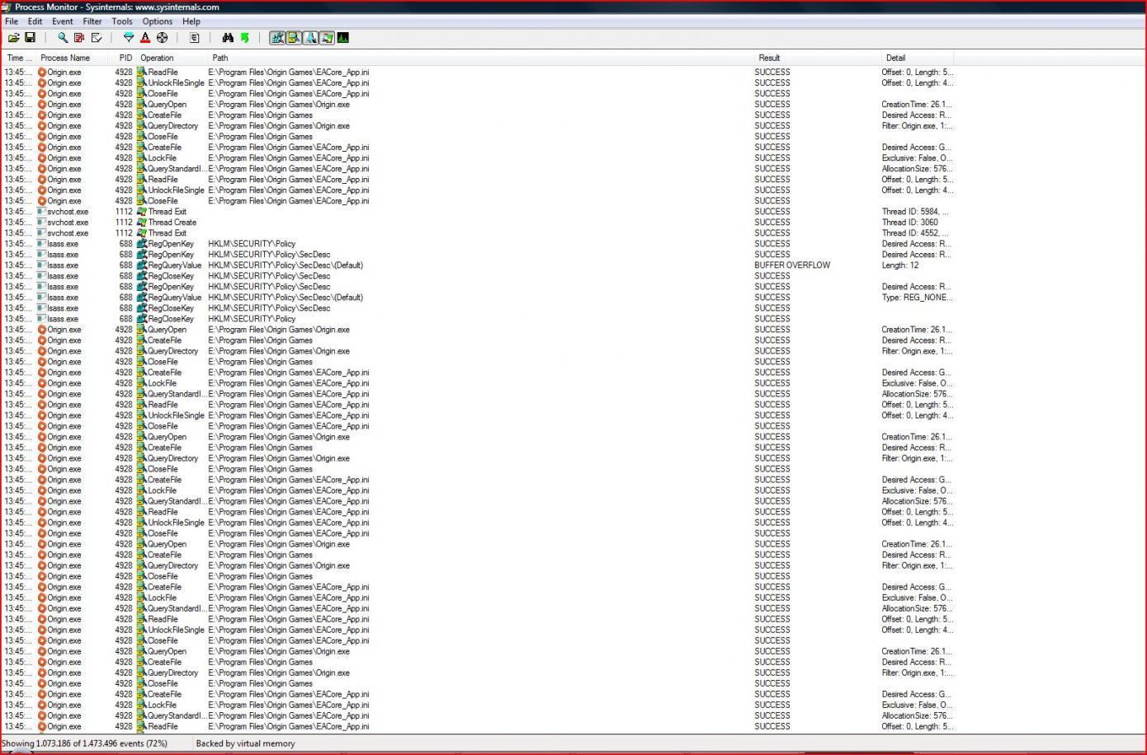Click thread icon on Thread ID 5984 row
Image resolution: width=1147 pixels, height=755 pixels.
(x=142, y=212)
